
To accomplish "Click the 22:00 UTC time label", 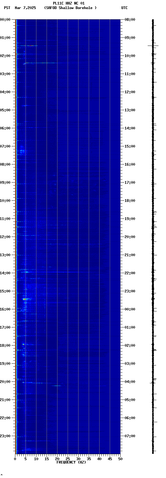I will [130, 273].
